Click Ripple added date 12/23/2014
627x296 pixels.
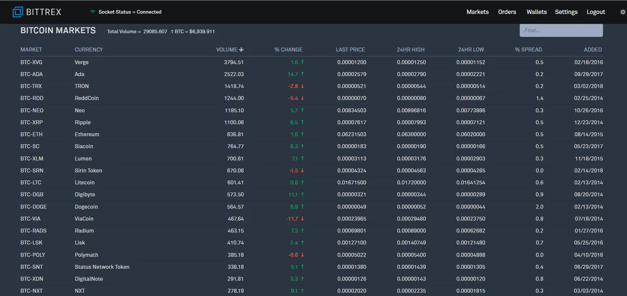(x=589, y=123)
